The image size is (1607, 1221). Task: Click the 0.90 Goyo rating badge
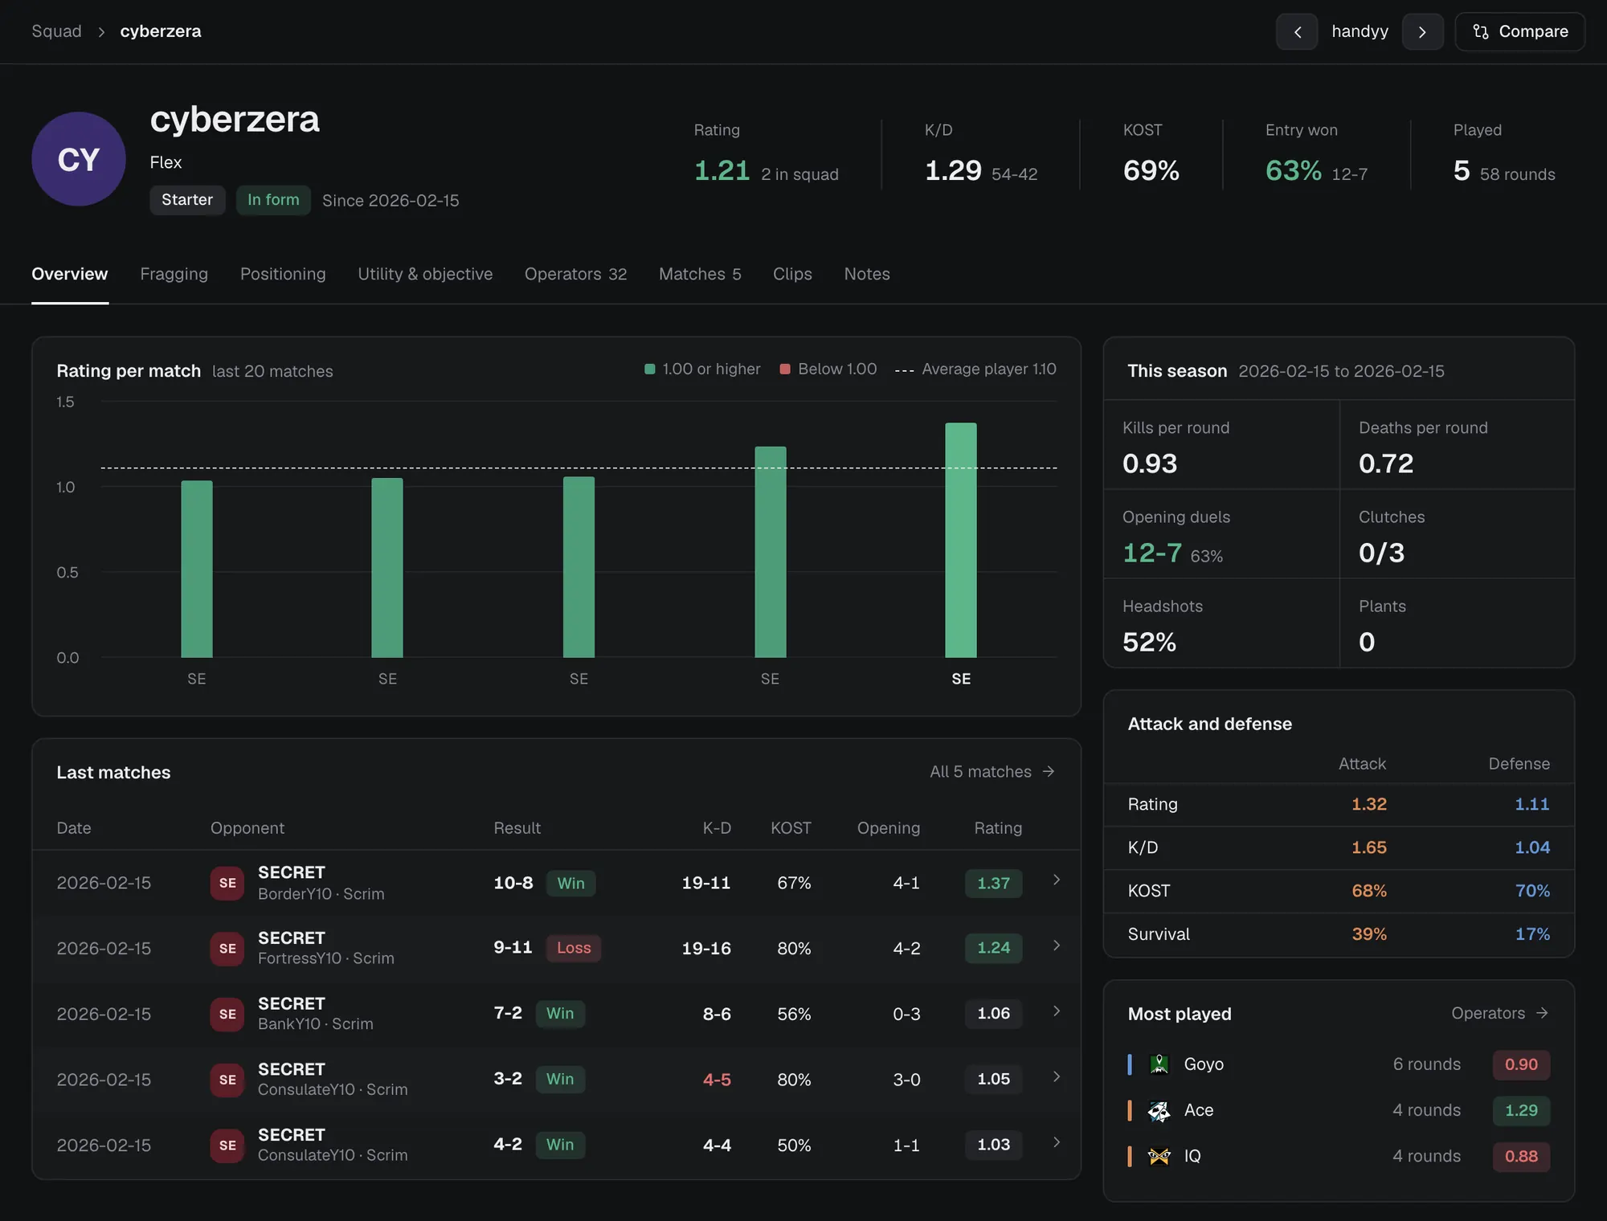pos(1521,1064)
